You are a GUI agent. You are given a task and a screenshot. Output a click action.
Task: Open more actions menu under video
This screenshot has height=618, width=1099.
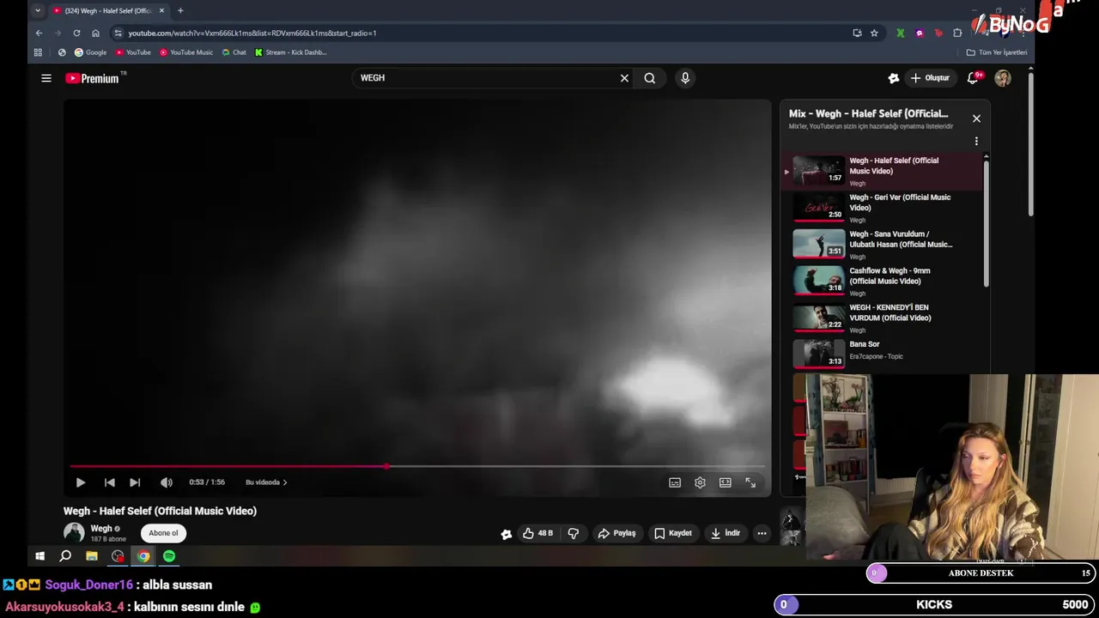[x=762, y=533]
